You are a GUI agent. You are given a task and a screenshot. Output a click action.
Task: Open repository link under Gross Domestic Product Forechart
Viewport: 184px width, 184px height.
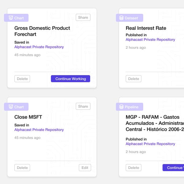coord(39,47)
